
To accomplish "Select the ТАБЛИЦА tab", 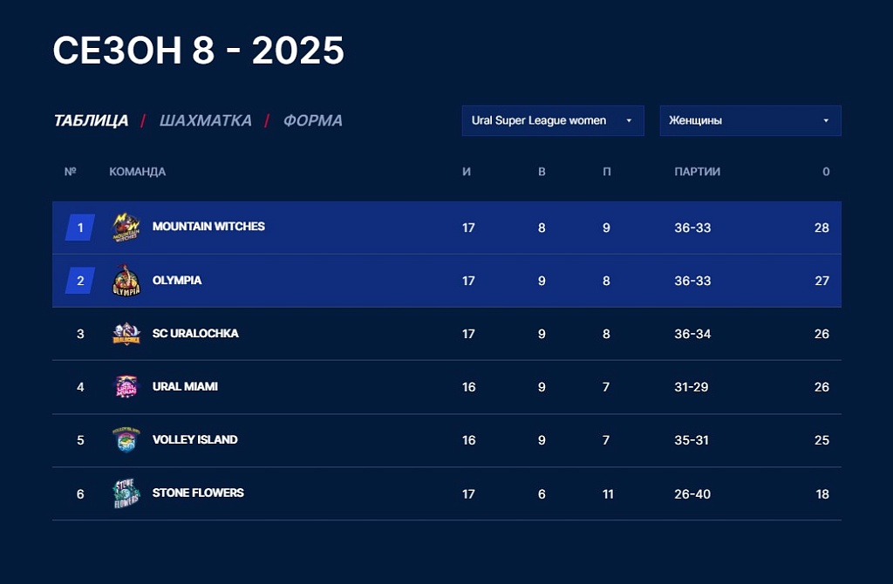I will 91,120.
